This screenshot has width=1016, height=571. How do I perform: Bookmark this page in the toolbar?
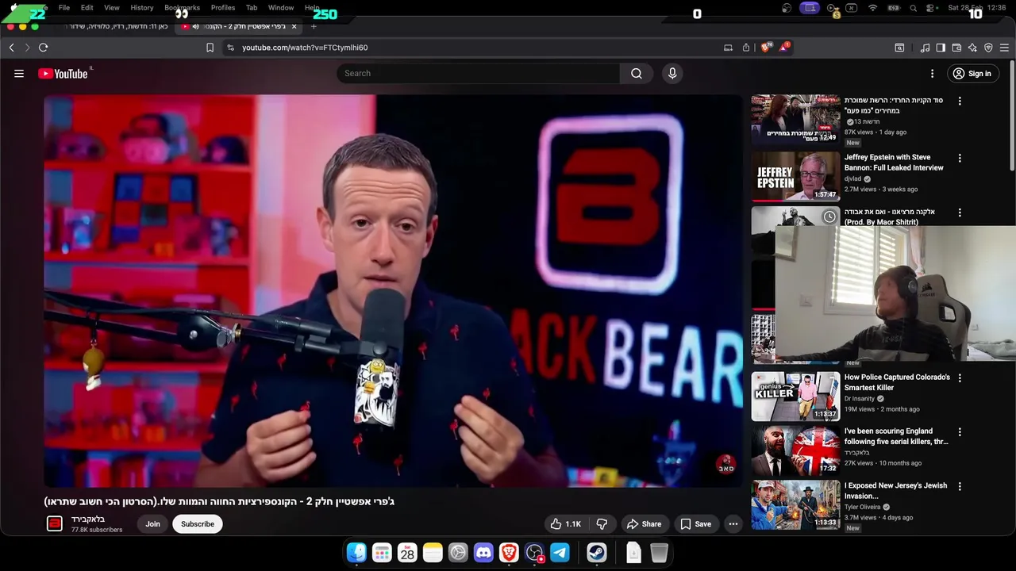pos(210,48)
